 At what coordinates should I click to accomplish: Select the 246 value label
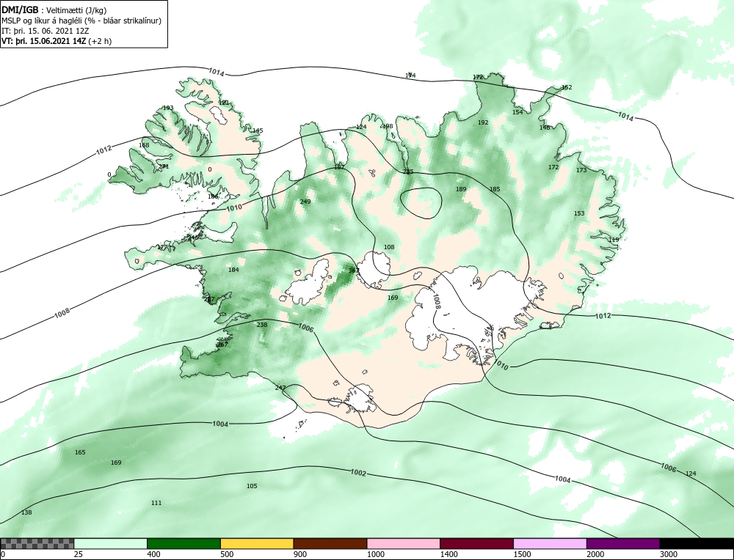pos(193,238)
